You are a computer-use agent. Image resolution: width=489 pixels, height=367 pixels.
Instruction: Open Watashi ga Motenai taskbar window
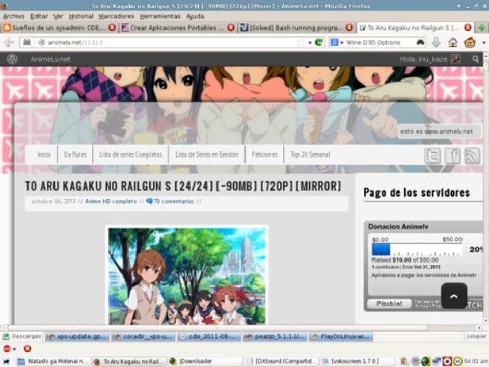click(x=53, y=361)
